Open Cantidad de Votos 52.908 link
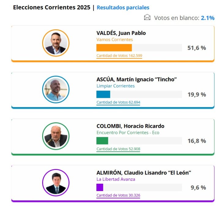Screen dimensions: 223x206 (x=118, y=149)
